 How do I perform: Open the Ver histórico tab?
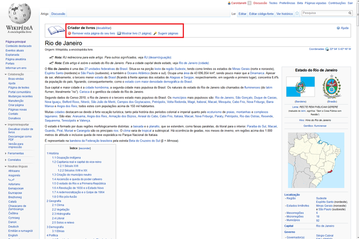(285, 14)
